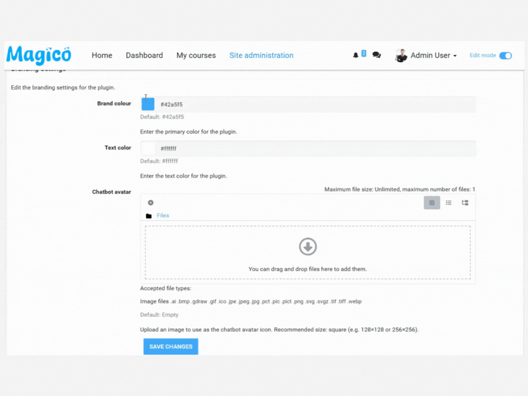Pick the Brand colour swatch
This screenshot has height=396, width=528.
[x=148, y=104]
